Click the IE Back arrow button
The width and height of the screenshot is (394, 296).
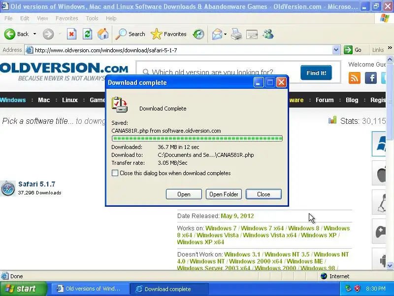pos(10,34)
